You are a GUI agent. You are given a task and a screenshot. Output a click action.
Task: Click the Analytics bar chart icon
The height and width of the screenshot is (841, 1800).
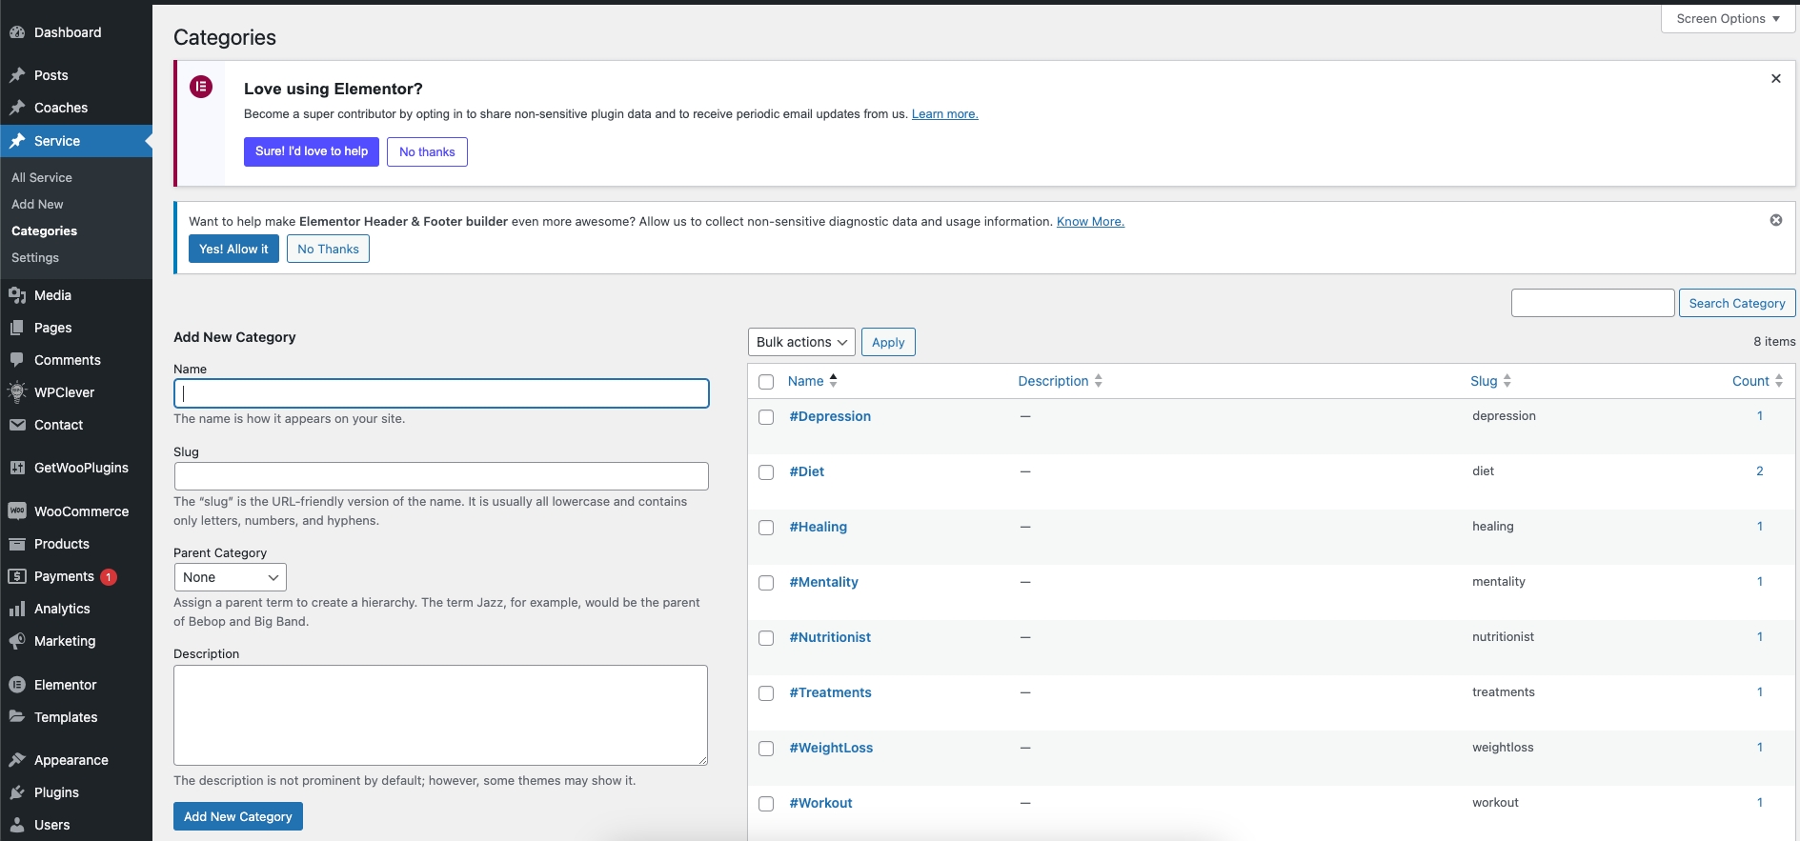click(17, 609)
